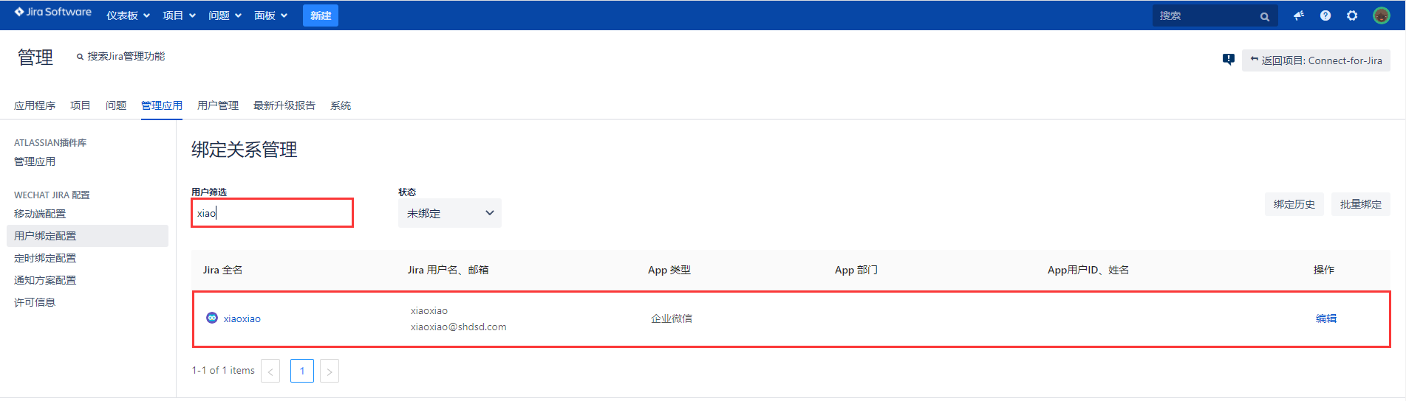Click the feedback speech bubble icon
The image size is (1406, 401).
[1228, 60]
